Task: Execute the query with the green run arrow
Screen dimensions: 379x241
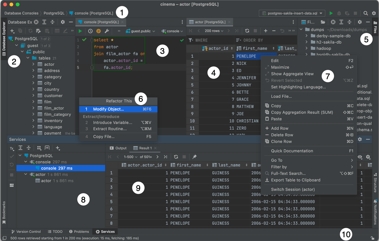Action: 80,31
